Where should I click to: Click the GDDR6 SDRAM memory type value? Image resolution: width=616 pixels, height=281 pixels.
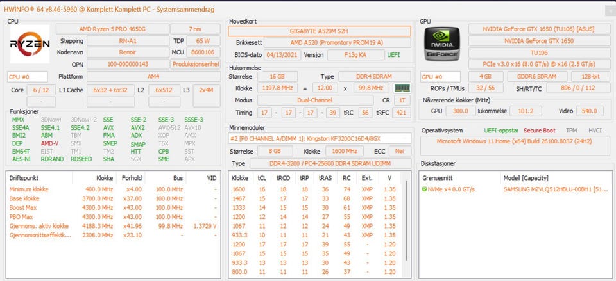[537, 77]
